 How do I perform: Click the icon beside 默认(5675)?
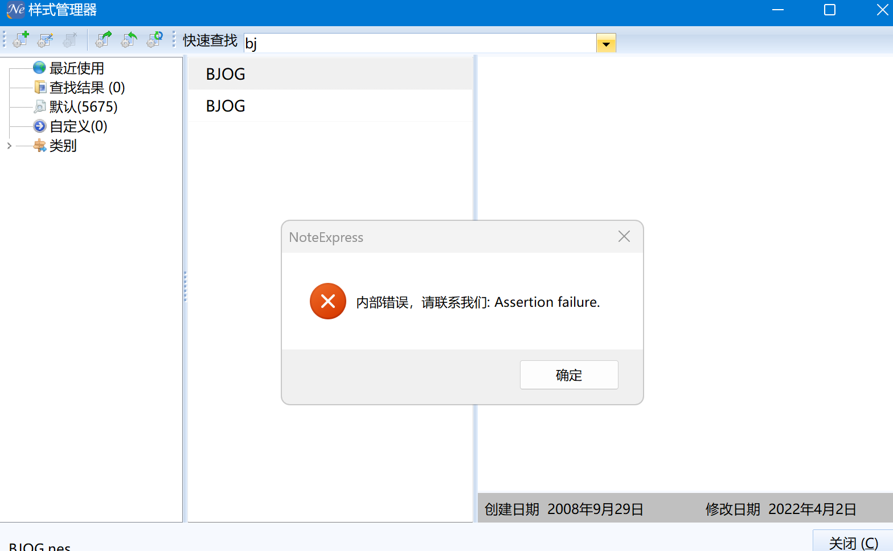40,106
